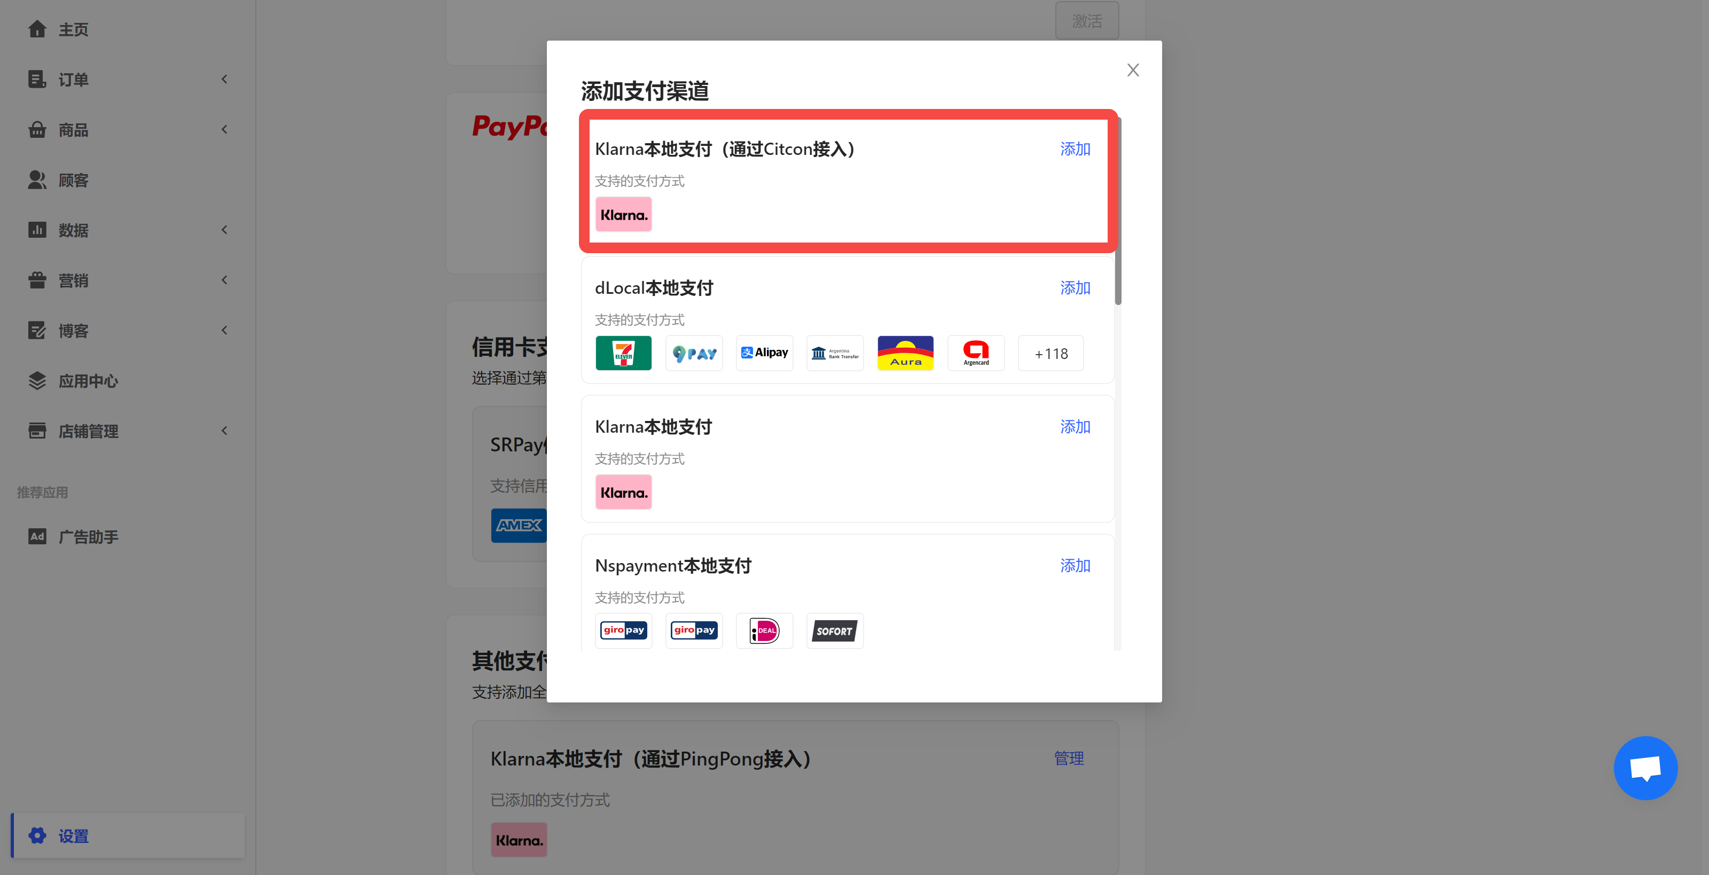
Task: Expand the 店铺管理 menu chevron
Action: (x=224, y=431)
